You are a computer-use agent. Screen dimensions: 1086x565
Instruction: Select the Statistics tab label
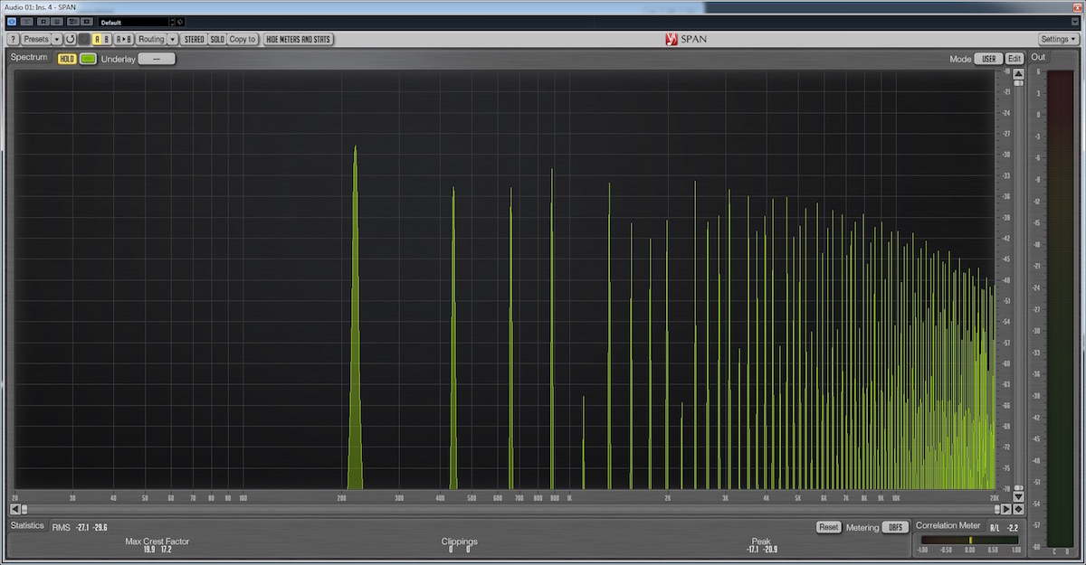pyautogui.click(x=27, y=525)
